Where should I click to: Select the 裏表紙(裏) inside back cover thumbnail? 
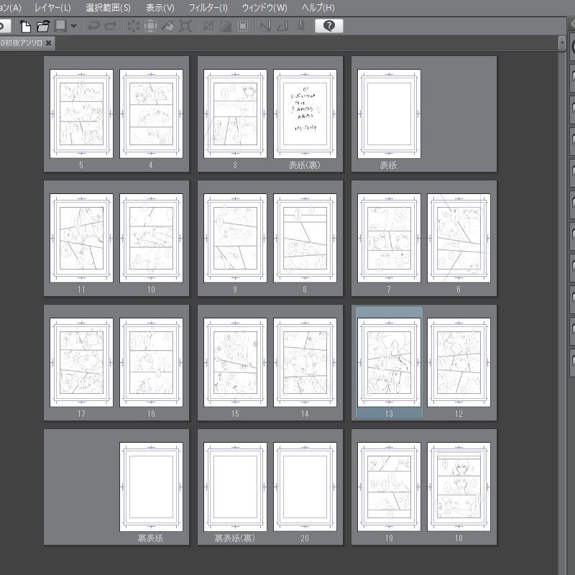tap(235, 487)
